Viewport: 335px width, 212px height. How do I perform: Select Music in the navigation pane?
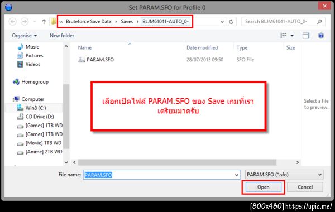(32, 47)
